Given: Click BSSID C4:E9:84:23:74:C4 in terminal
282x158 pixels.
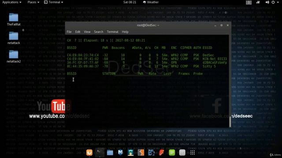Looking at the screenshot, I should click(83, 55).
